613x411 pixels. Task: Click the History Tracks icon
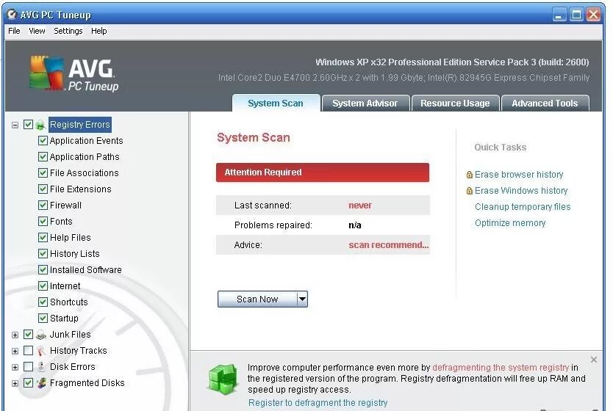41,351
